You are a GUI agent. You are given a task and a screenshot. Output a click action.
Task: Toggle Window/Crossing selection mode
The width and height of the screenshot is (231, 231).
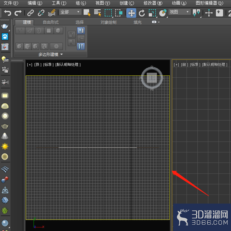119,13
